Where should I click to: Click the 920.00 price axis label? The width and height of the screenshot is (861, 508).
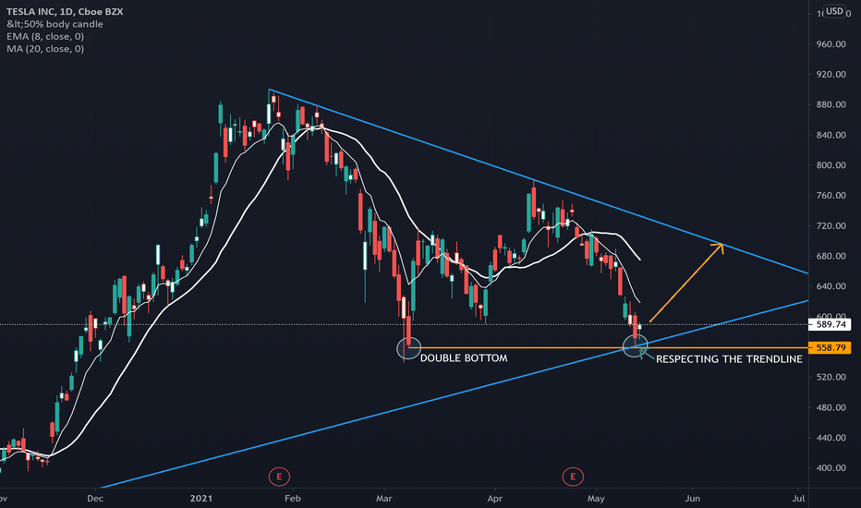[831, 74]
